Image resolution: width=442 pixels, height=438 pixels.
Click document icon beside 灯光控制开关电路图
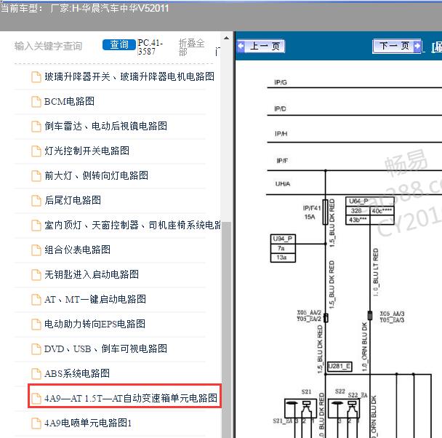click(36, 151)
